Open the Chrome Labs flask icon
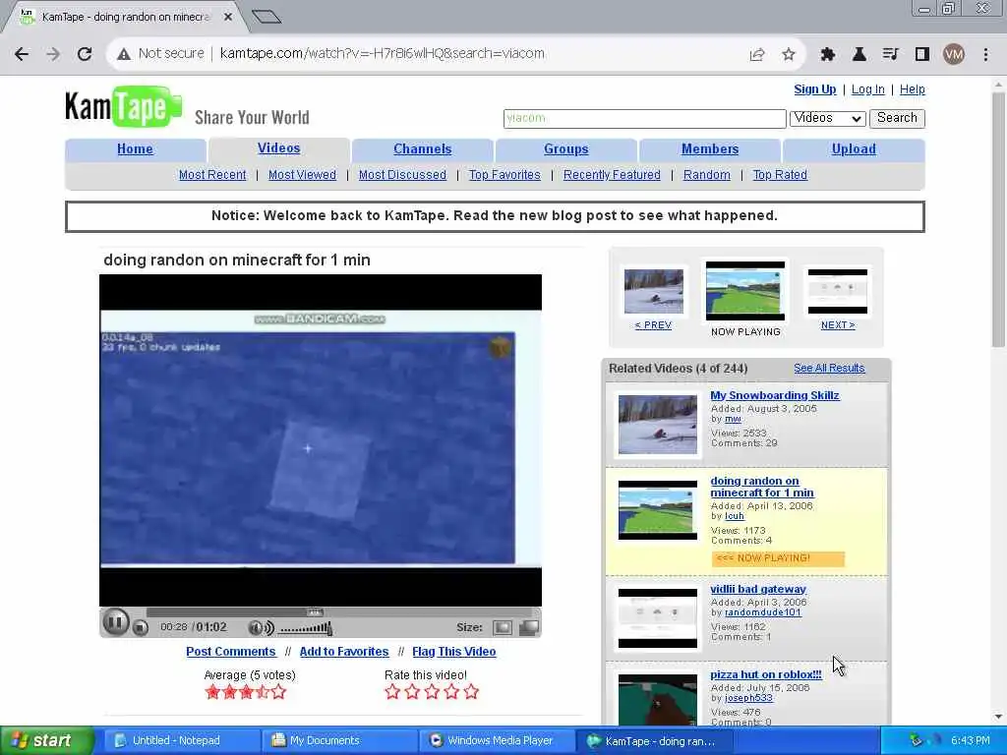The width and height of the screenshot is (1007, 755). [859, 54]
